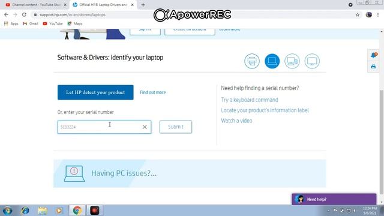Select the printer product type icon

[x=252, y=61]
